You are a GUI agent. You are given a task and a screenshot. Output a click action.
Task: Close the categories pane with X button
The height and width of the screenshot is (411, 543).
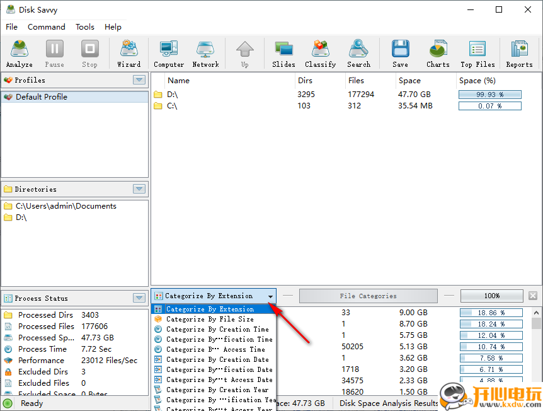533,296
